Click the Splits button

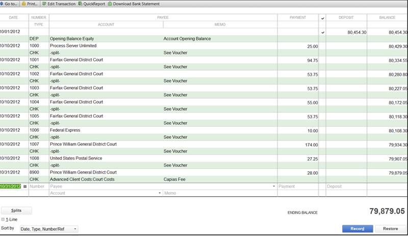tap(16, 211)
